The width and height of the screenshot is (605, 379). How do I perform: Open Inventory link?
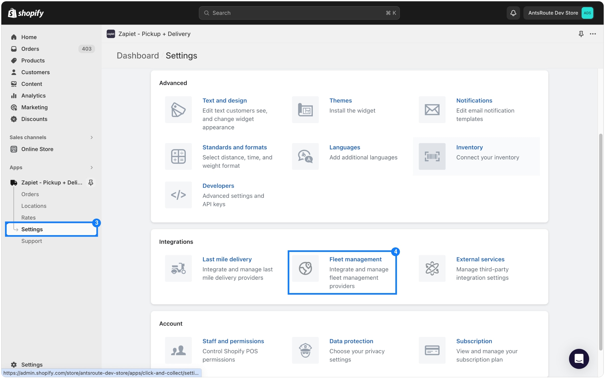469,147
